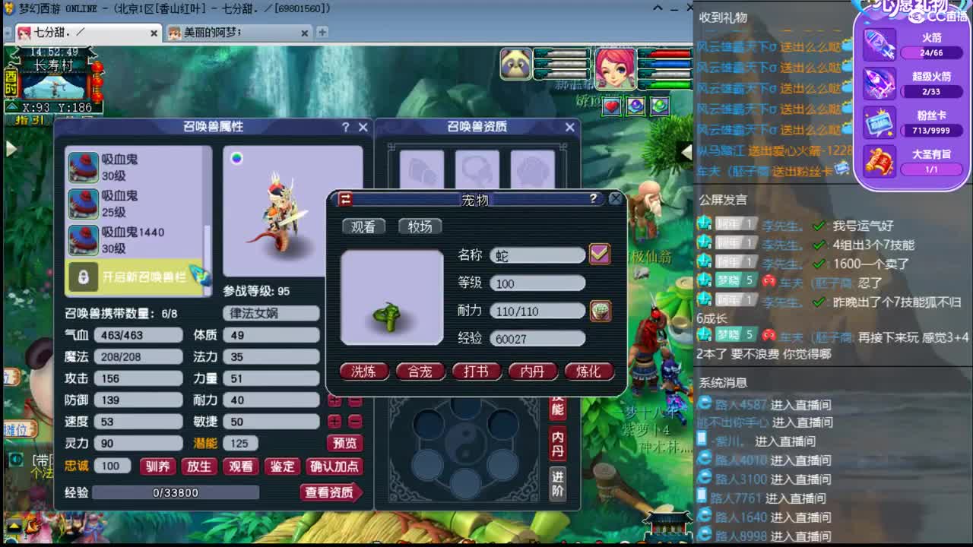
Task: Click the pet name field showing 蛇
Action: (x=537, y=256)
